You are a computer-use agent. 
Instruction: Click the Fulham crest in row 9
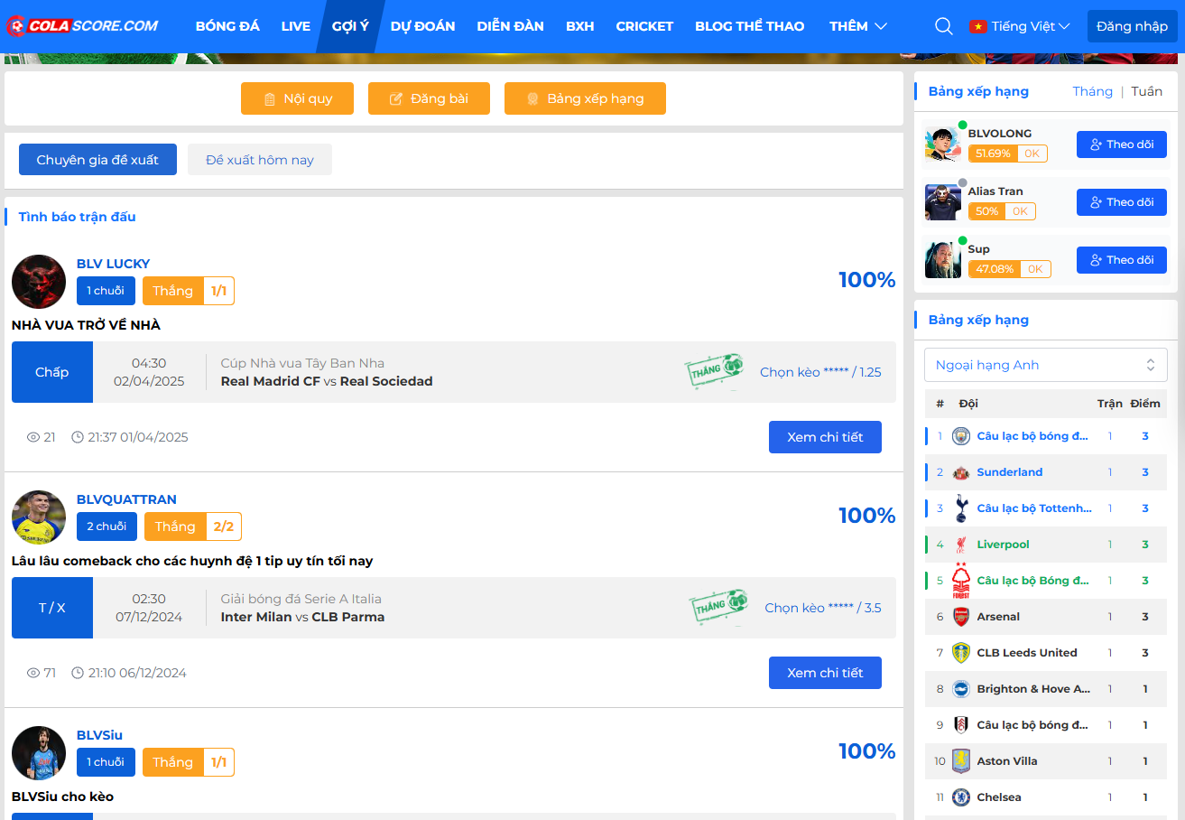[x=961, y=725]
